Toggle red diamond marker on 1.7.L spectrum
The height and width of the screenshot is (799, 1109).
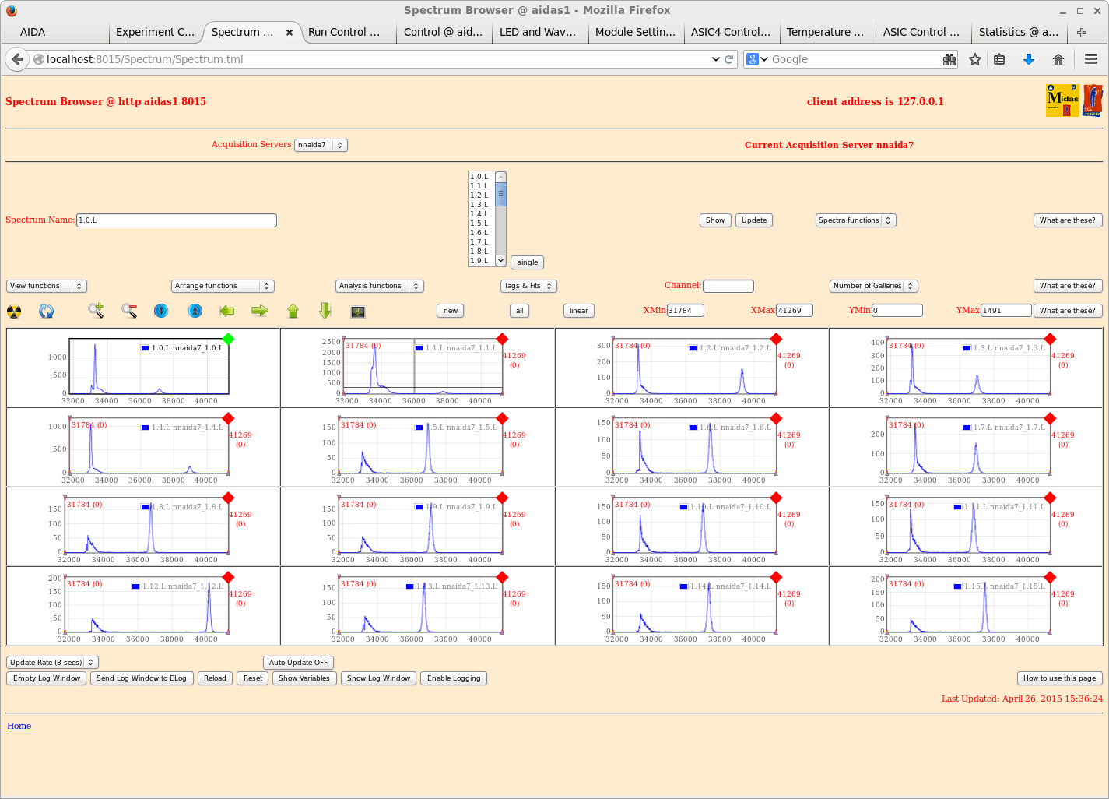pyautogui.click(x=1050, y=418)
